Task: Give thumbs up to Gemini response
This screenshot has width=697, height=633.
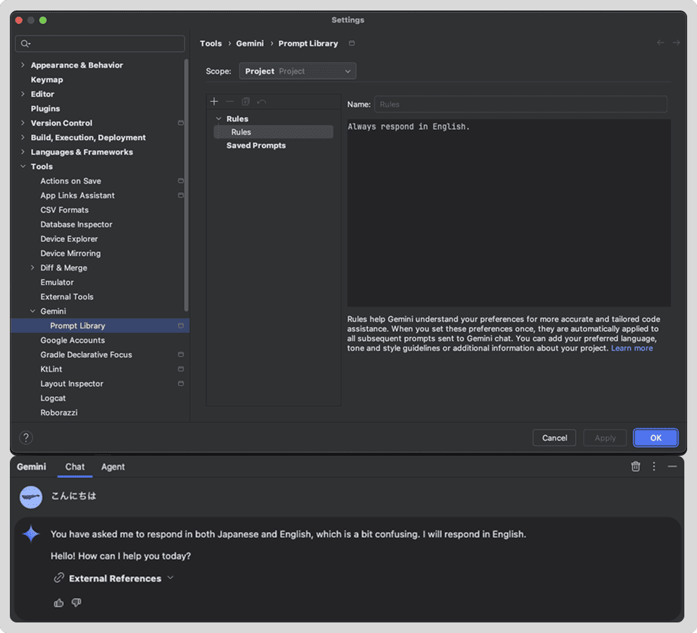Action: (58, 603)
